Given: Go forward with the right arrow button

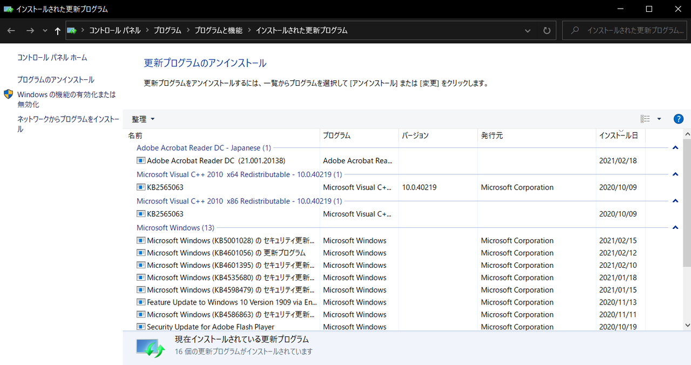Looking at the screenshot, I should coord(30,31).
